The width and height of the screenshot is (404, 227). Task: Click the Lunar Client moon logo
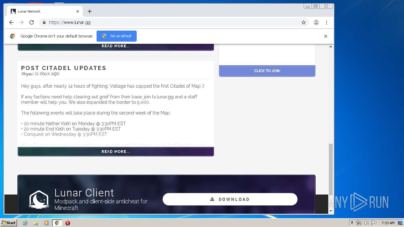tap(39, 200)
